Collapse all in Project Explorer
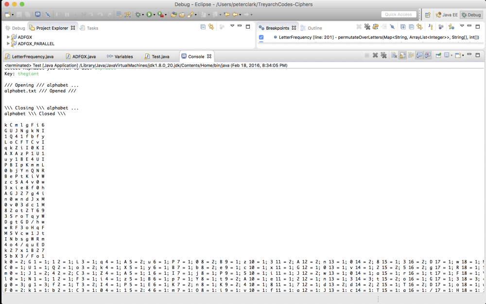This screenshot has height=304, width=486. [203, 27]
